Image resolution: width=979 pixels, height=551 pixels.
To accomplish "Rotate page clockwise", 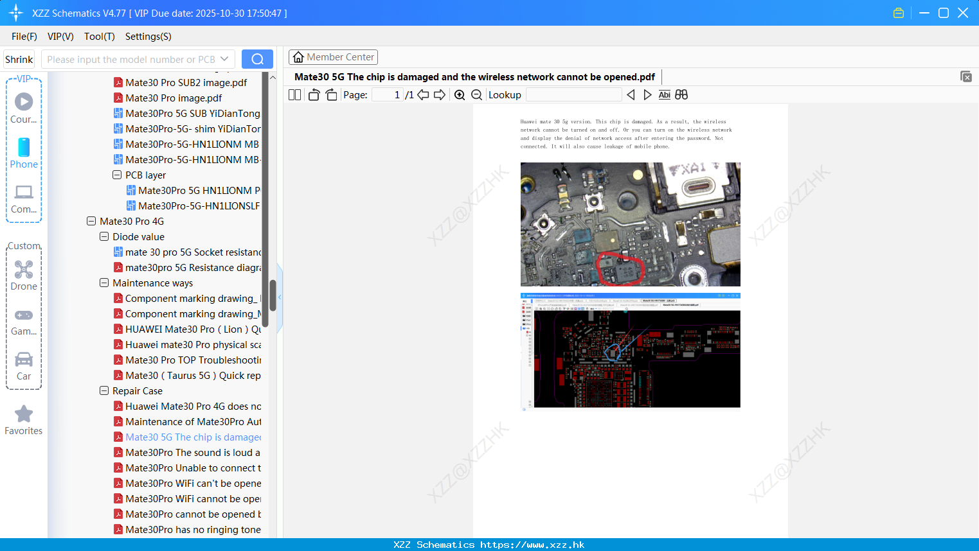I will (331, 95).
